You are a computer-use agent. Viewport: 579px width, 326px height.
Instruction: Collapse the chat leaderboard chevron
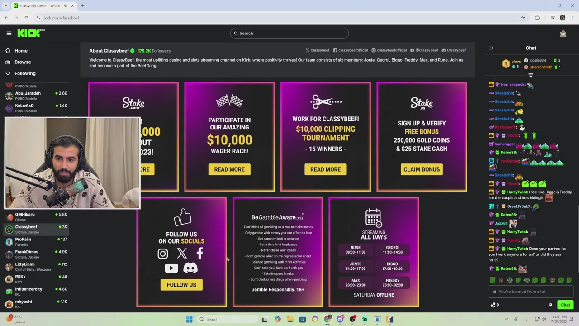click(531, 75)
